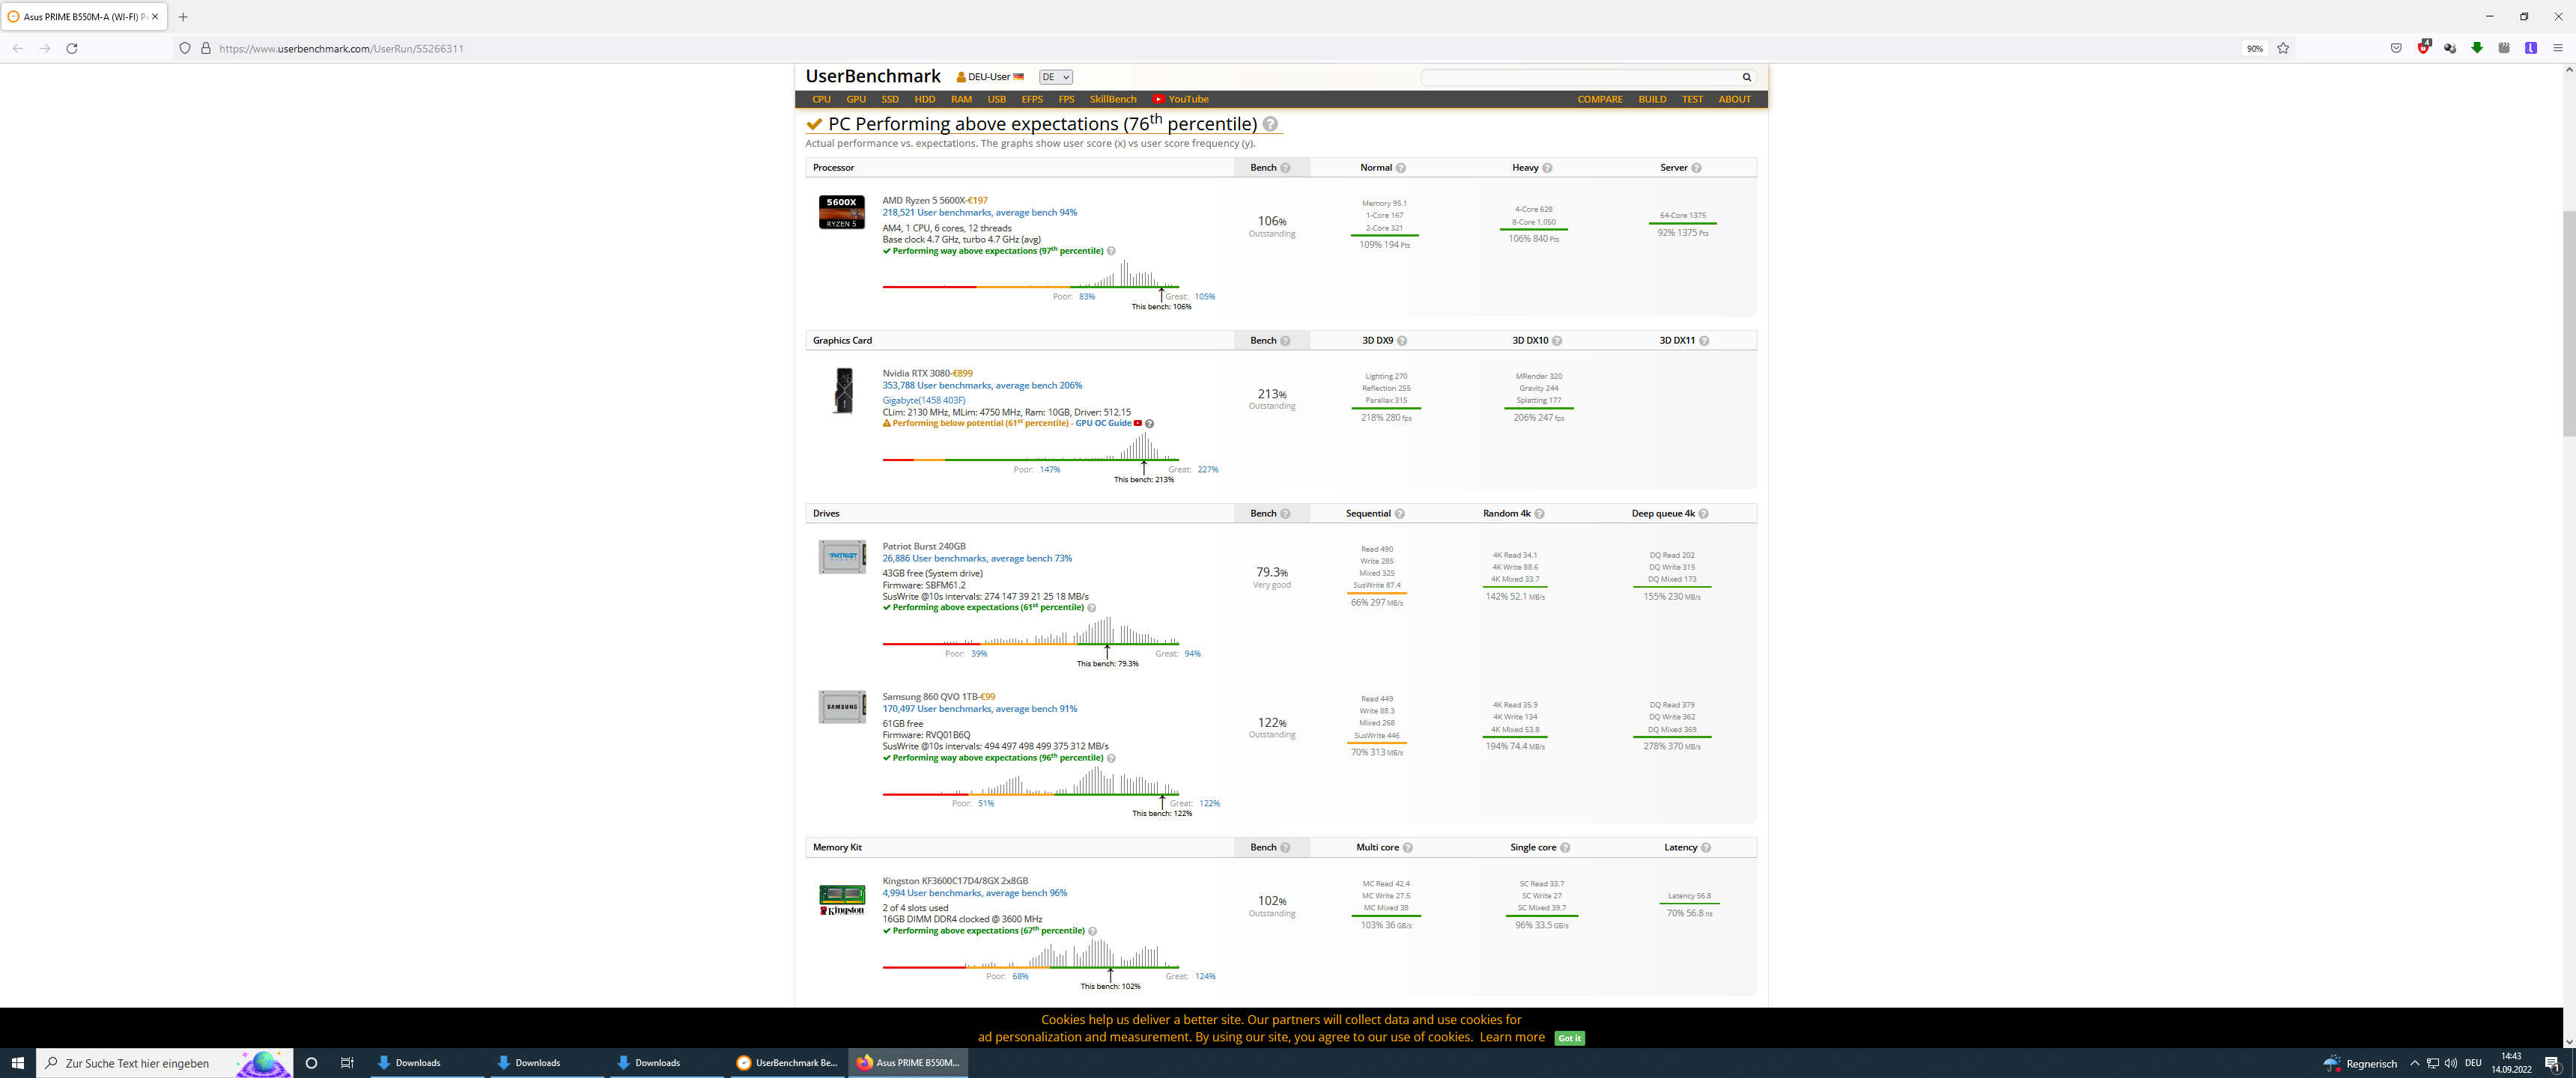Click the Ryzen 5600X processor thumbnail
2576x1078 pixels.
click(841, 212)
